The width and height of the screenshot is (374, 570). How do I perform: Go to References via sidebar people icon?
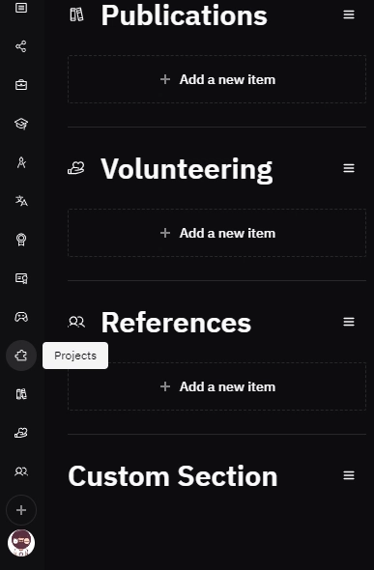pyautogui.click(x=21, y=471)
